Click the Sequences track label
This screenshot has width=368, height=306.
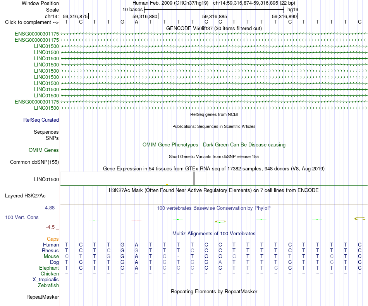pos(46,132)
